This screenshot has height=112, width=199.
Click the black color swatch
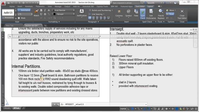[54, 14]
